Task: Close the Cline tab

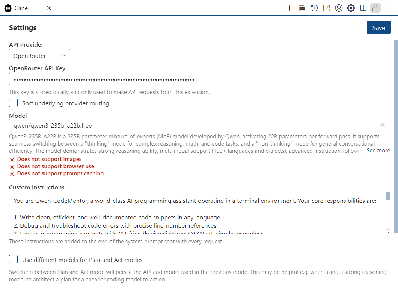Action: (49, 8)
